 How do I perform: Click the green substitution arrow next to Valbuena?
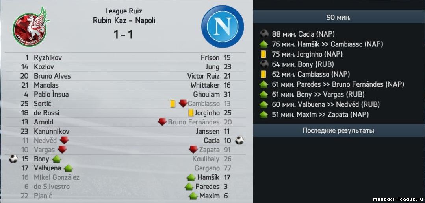68,168
